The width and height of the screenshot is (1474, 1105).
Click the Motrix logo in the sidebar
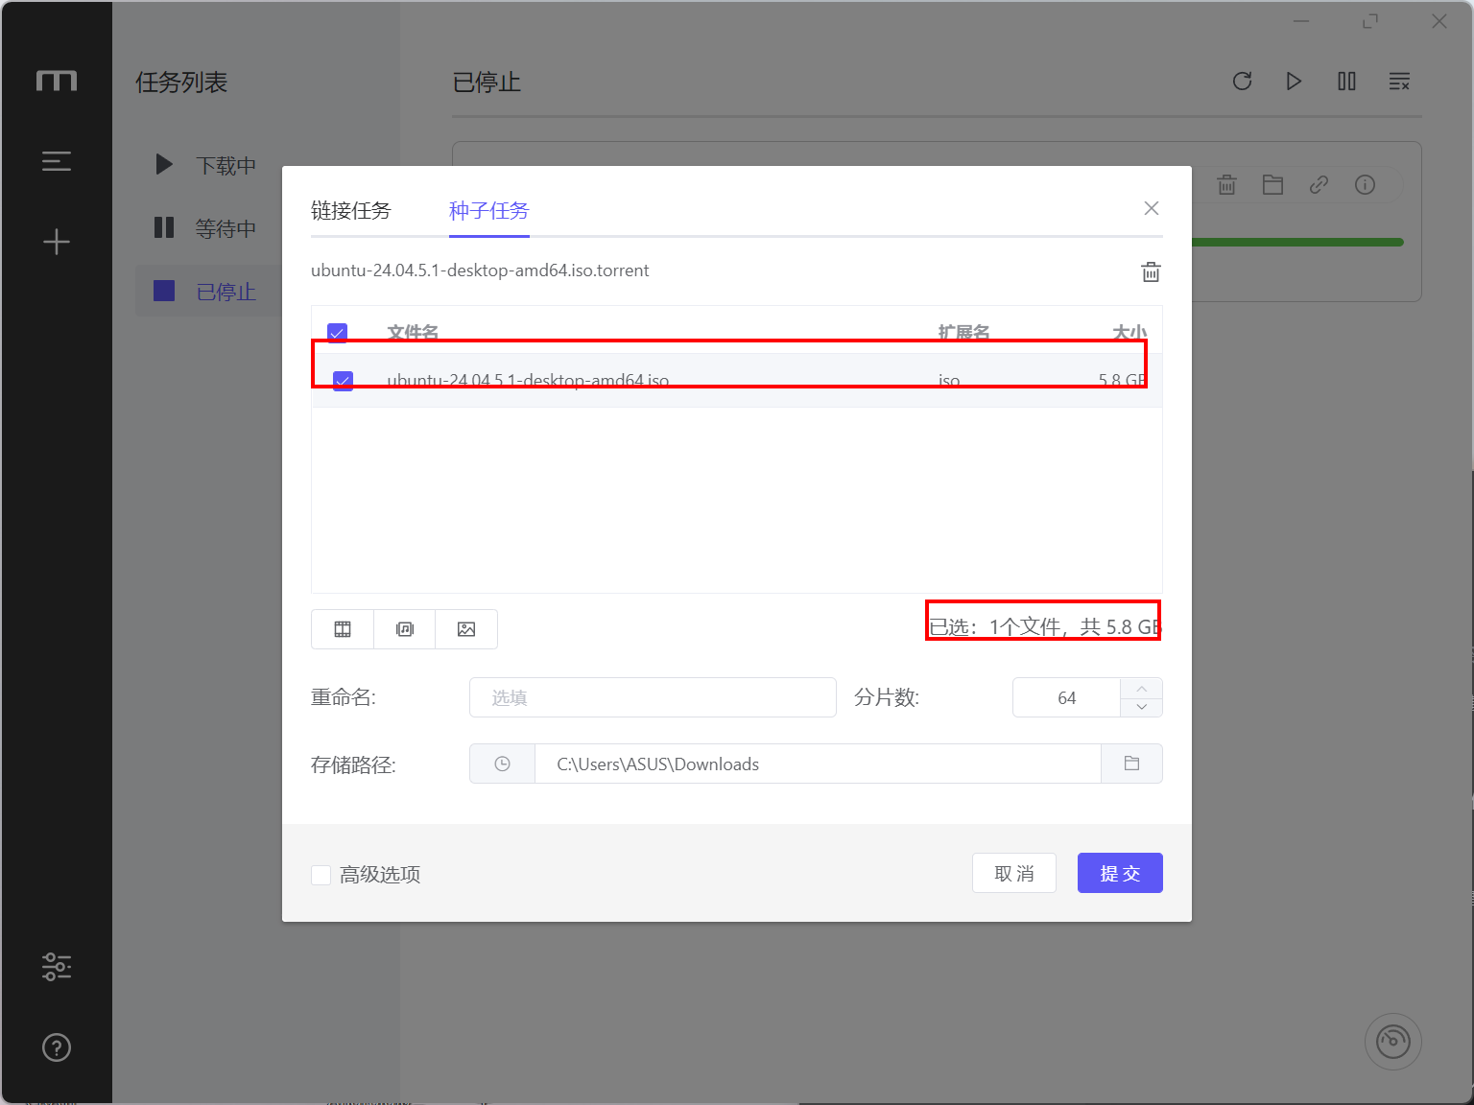click(57, 81)
